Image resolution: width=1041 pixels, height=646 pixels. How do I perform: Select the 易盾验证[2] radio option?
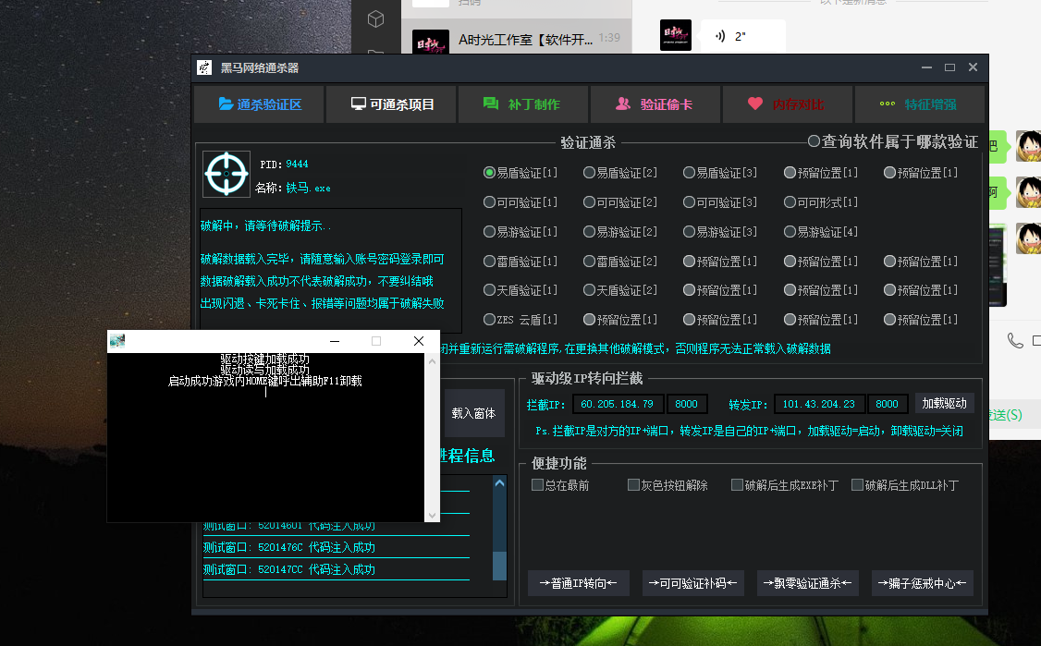tap(589, 173)
